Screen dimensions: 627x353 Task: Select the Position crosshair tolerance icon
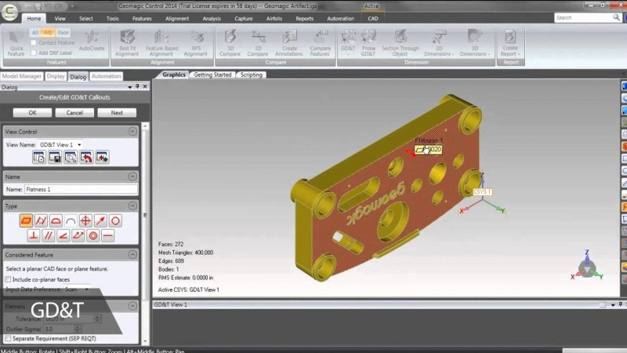tap(85, 220)
